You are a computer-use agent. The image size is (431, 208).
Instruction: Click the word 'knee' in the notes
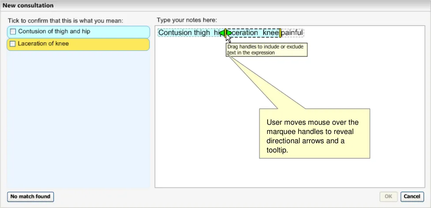tap(270, 33)
